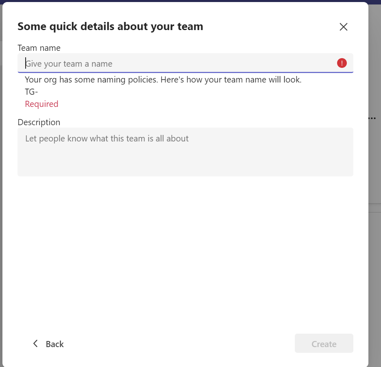
Task: Click the org naming policies notice text
Action: 163,80
